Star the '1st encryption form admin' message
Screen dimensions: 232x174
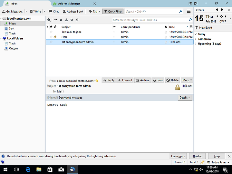point(51,42)
